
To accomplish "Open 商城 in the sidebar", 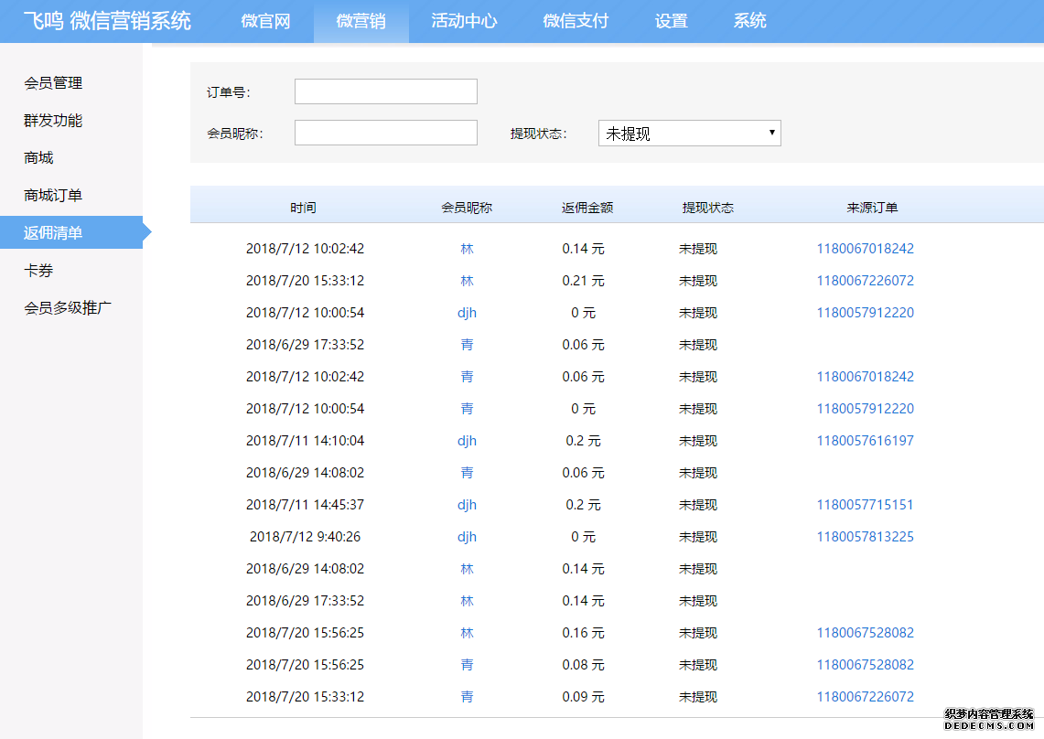I will (38, 158).
